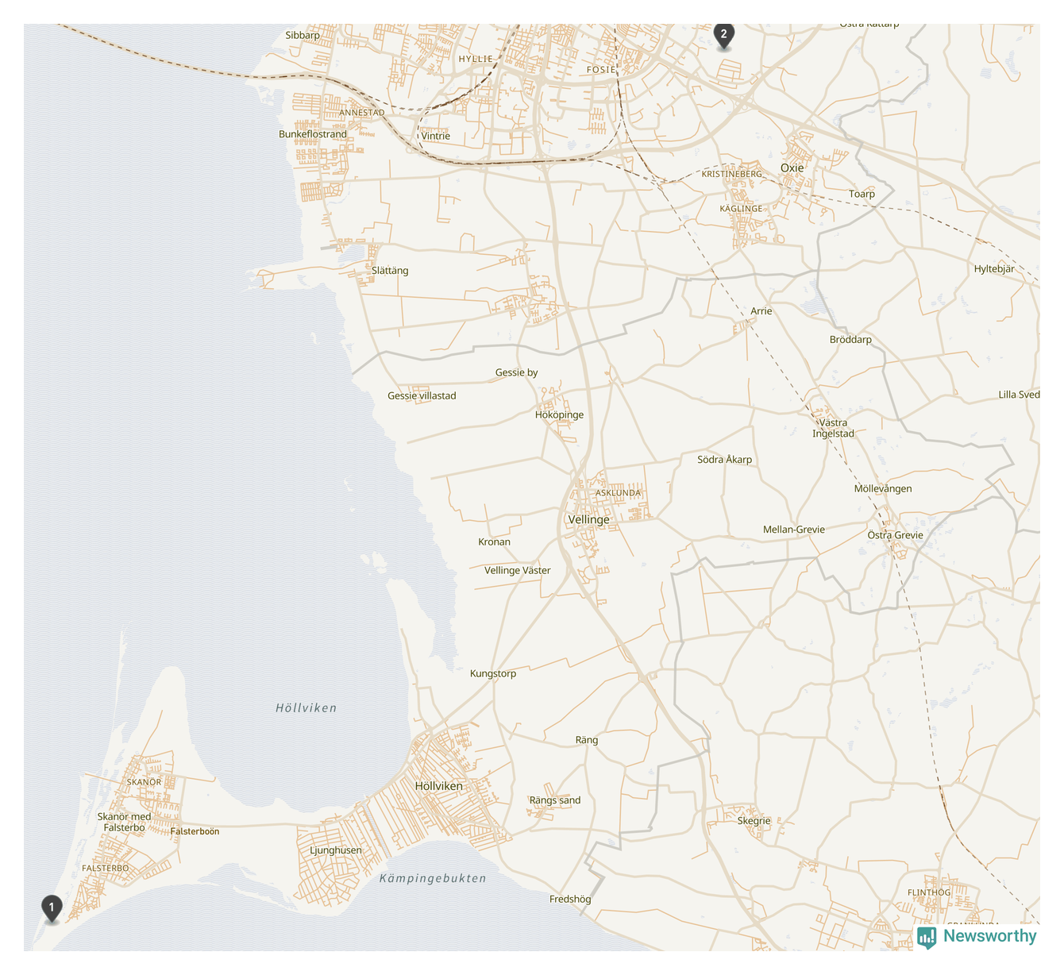Click the Gessie by label
This screenshot has width=1064, height=975.
516,372
